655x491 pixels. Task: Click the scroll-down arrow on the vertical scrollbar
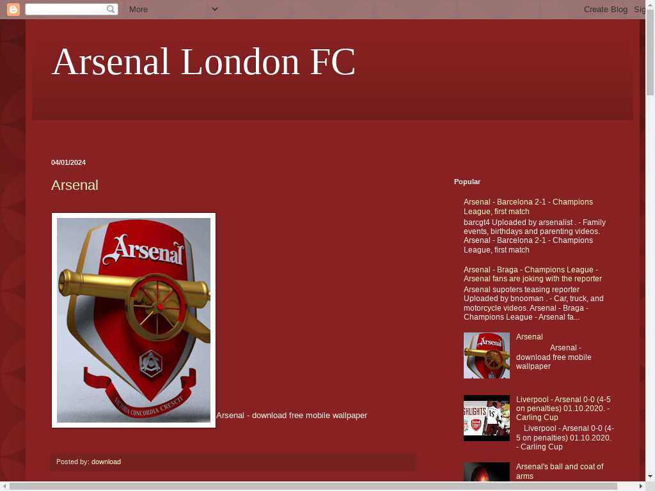point(650,476)
